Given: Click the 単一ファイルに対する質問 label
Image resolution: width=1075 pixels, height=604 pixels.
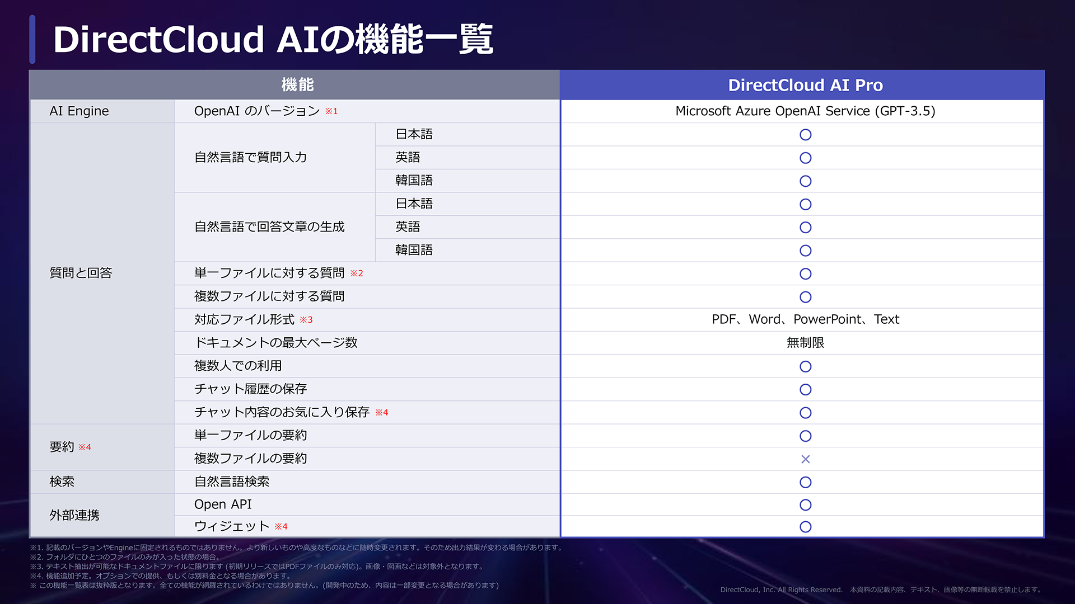Looking at the screenshot, I should tap(269, 273).
